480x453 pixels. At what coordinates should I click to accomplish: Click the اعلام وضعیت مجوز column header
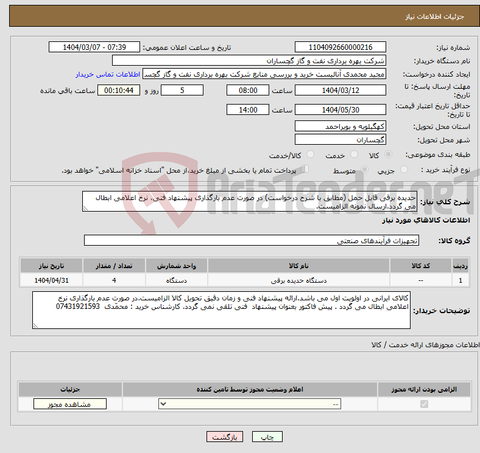coord(250,389)
